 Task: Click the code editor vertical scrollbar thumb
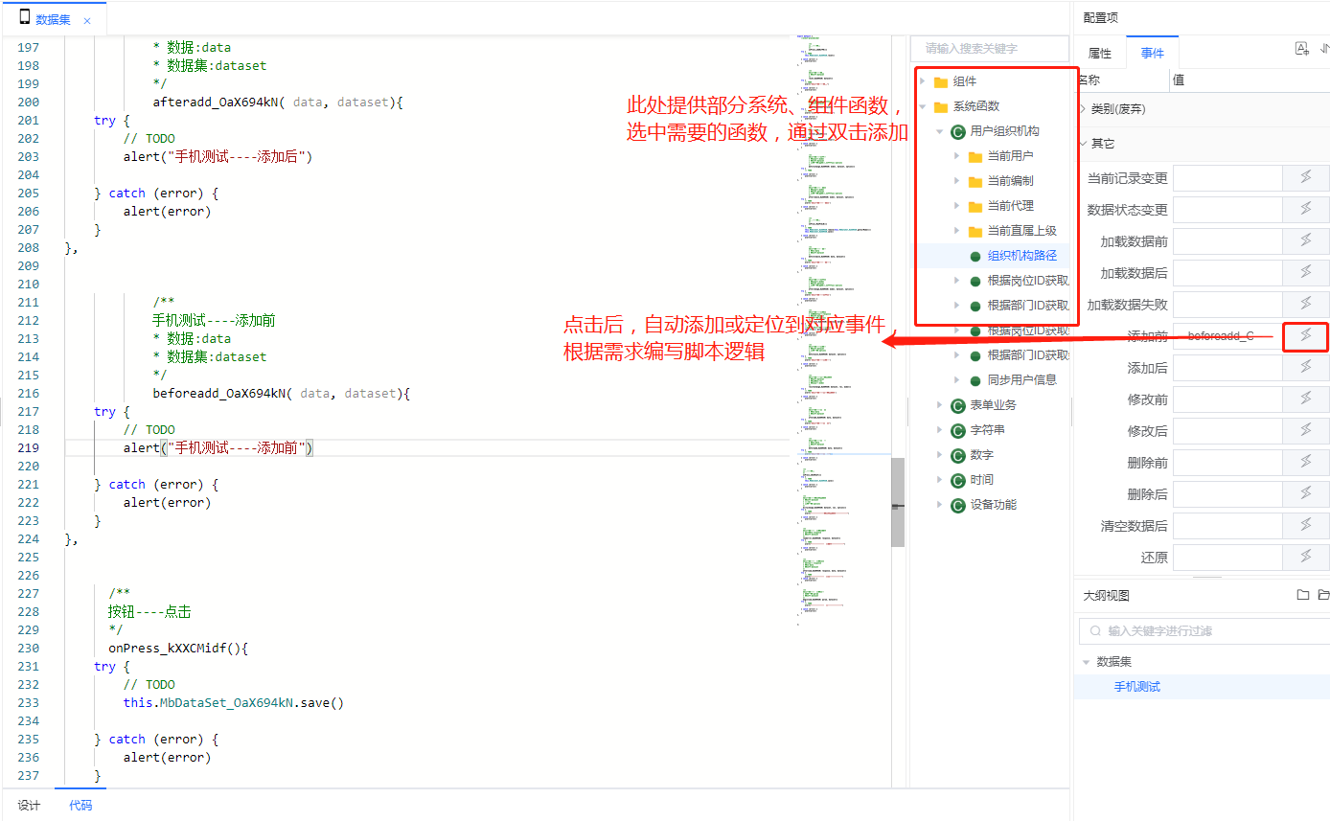(898, 503)
